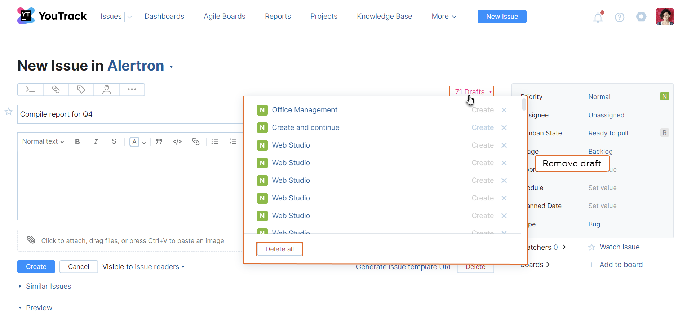This screenshot has height=329, width=691.
Task: Click the tag icon in toolbar
Action: pyautogui.click(x=81, y=90)
